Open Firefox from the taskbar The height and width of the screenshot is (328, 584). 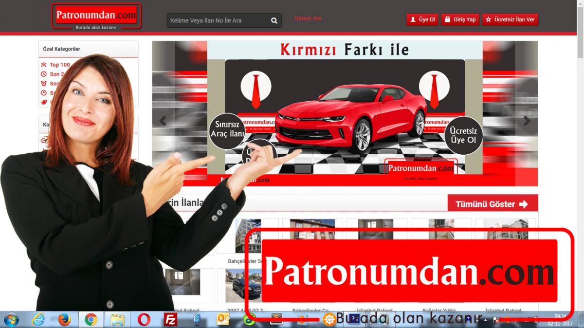click(64, 319)
